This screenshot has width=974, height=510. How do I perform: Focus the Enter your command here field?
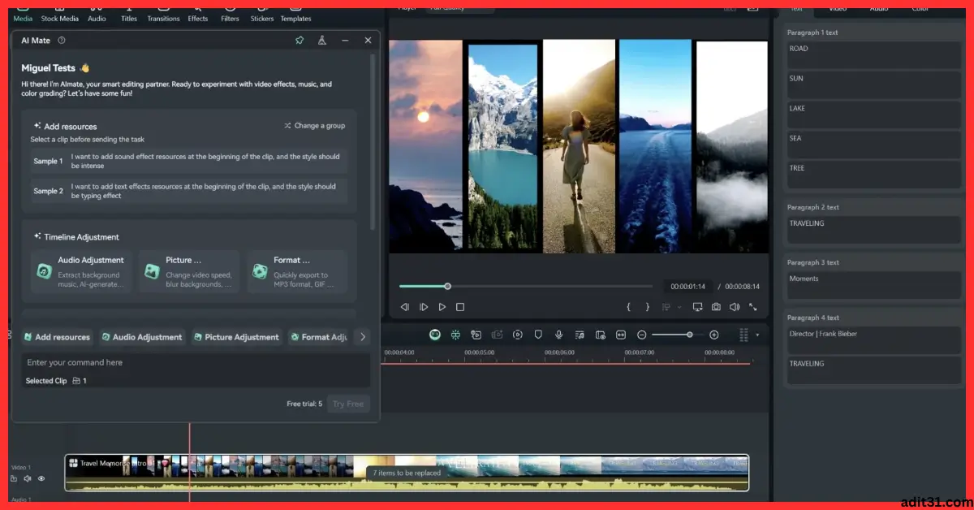[x=195, y=362]
